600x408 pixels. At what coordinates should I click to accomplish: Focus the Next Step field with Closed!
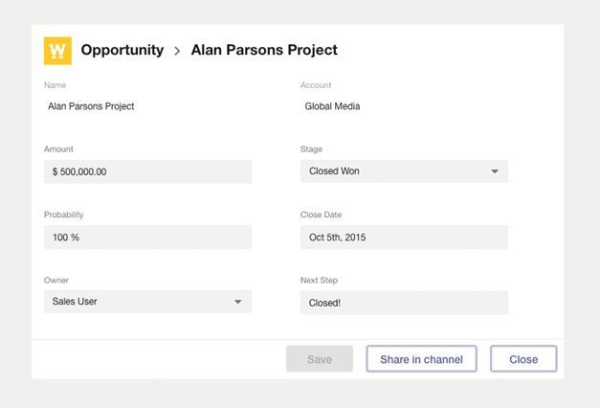pos(404,303)
